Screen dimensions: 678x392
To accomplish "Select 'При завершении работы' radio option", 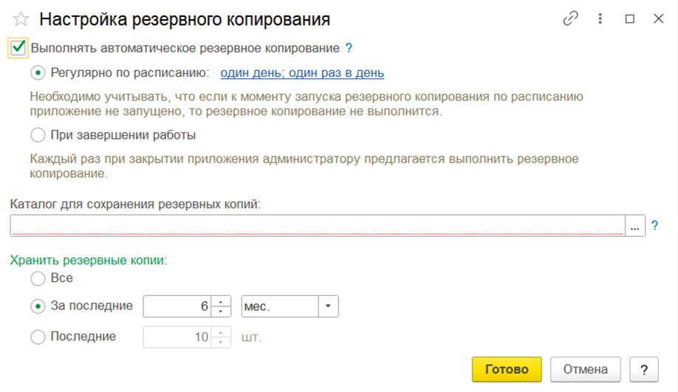I will pos(38,135).
